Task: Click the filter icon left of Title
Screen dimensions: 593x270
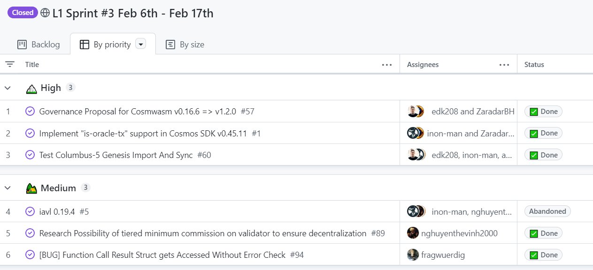Action: click(x=10, y=64)
